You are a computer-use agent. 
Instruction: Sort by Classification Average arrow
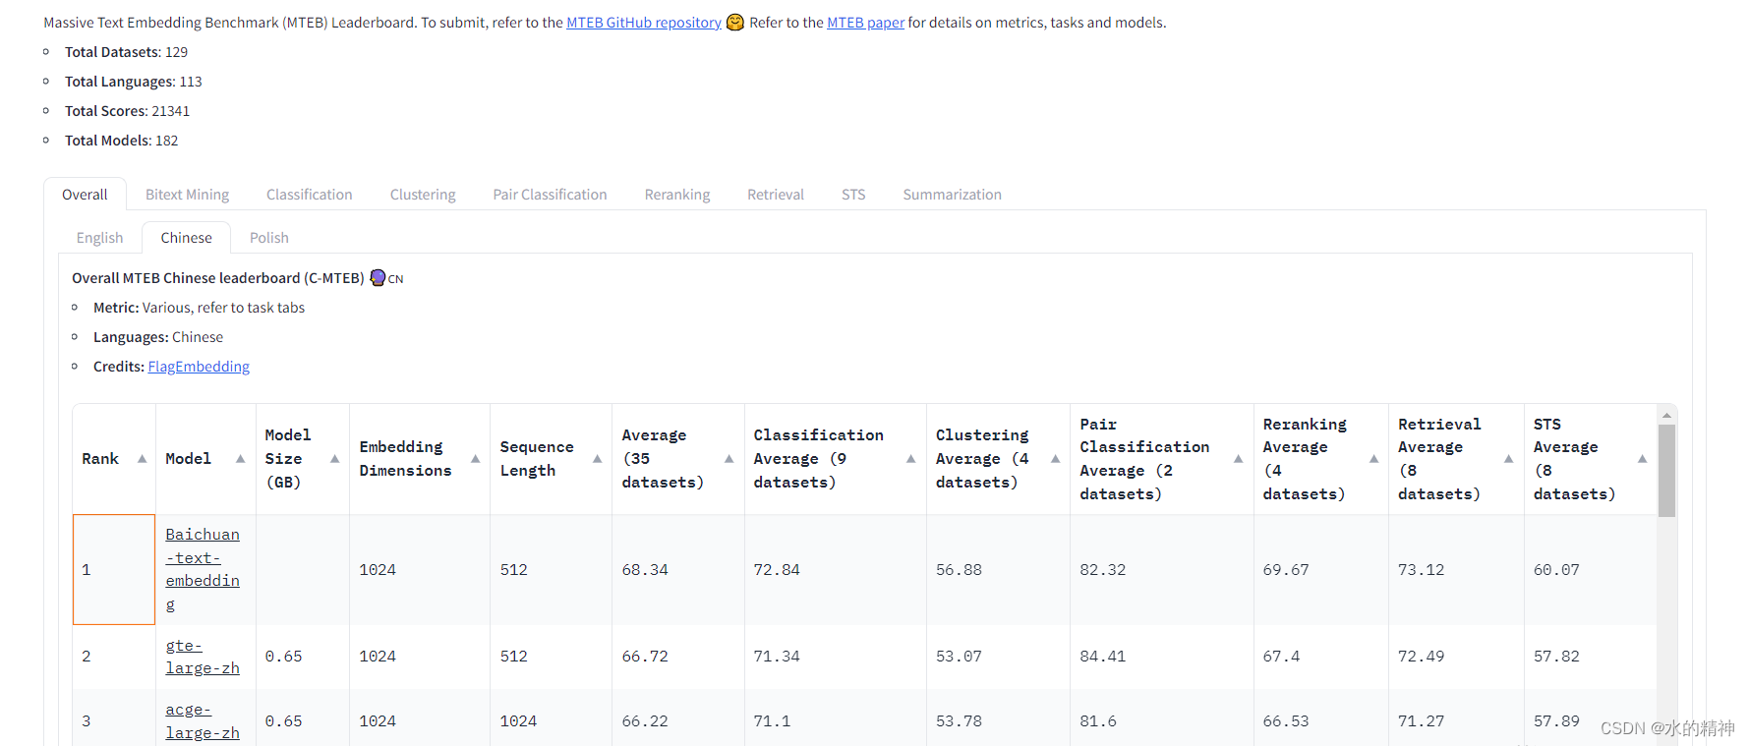[x=910, y=459]
